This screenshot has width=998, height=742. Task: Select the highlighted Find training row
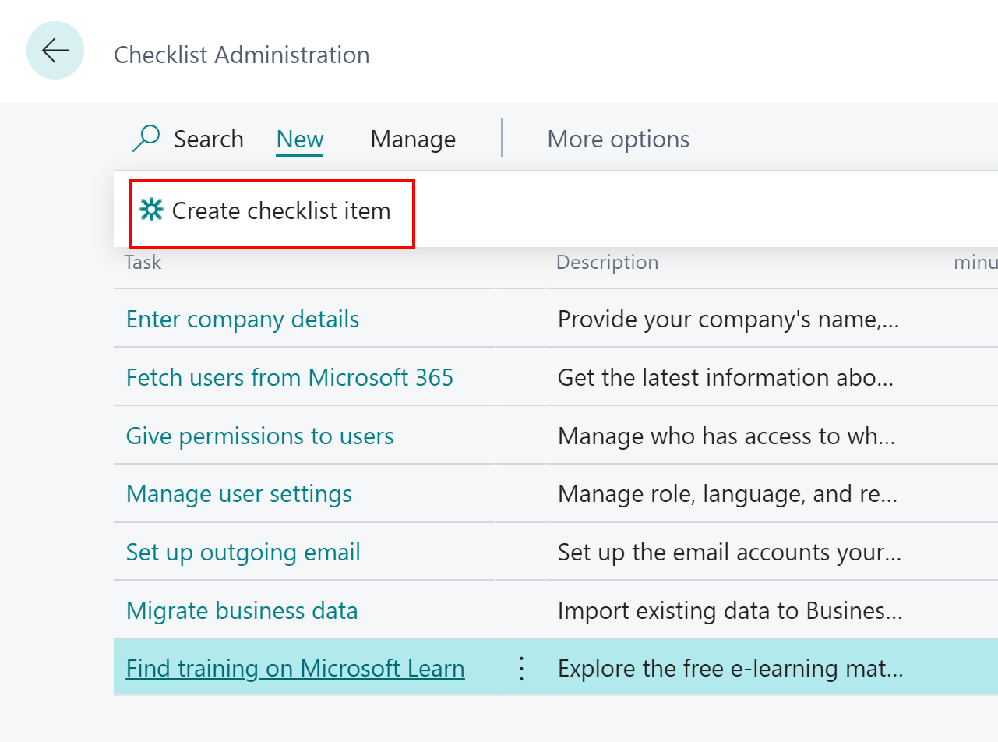point(701,668)
